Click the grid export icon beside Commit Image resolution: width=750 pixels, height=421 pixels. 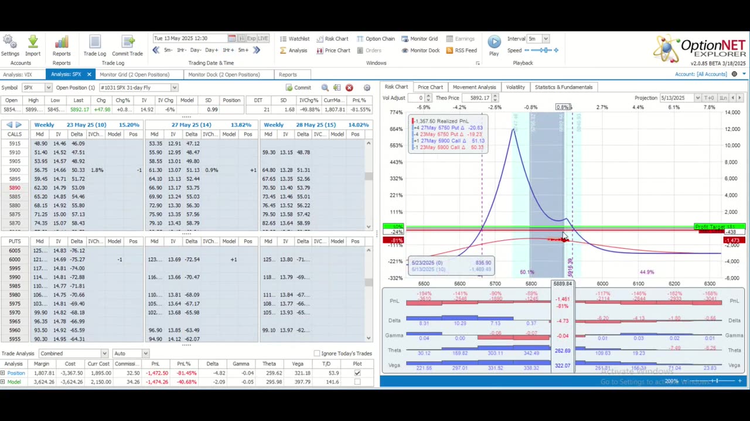[337, 88]
